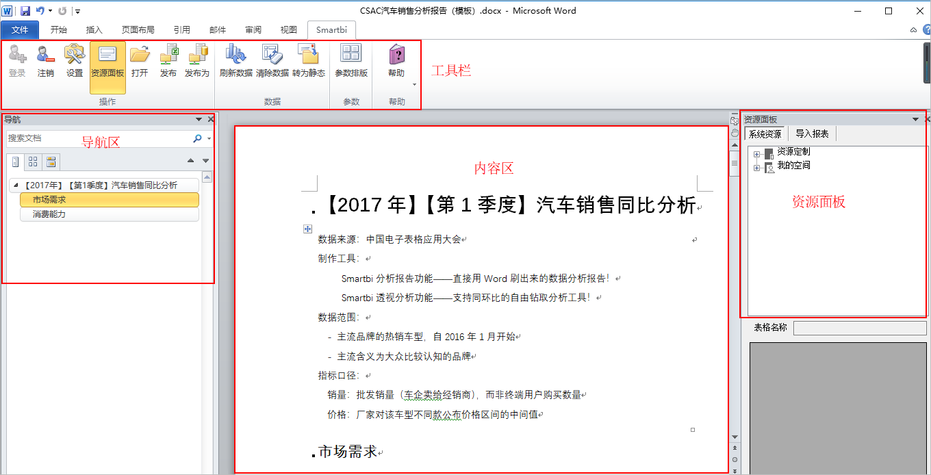Image resolution: width=931 pixels, height=475 pixels.
Task: Open the 文件 file tab
Action: (20, 30)
